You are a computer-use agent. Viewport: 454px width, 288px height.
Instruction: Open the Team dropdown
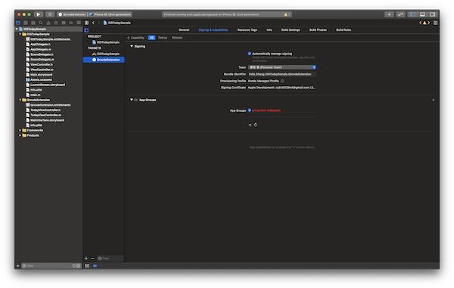click(282, 67)
